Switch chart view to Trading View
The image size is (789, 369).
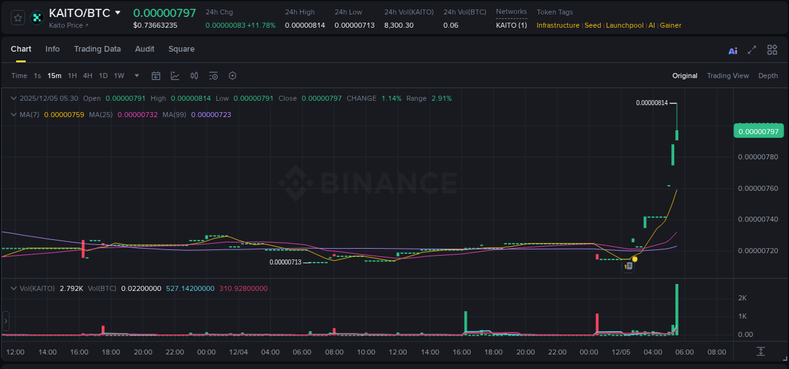point(727,76)
